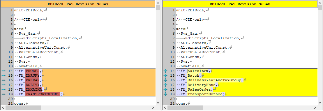This screenshot has width=323, height=111.
Task: Click plus icon beside FM_TransportMethod line
Action: (166, 94)
